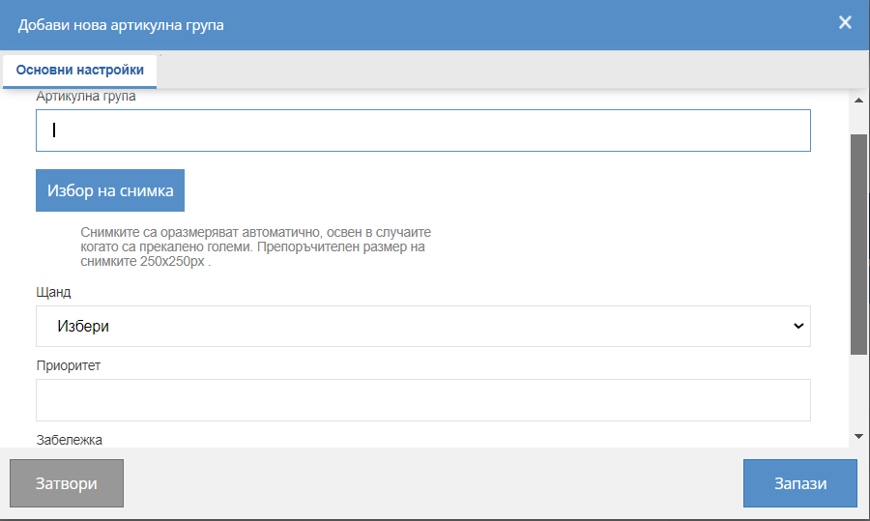This screenshot has height=521, width=870.
Task: Click the Забележка field label
Action: 70,440
